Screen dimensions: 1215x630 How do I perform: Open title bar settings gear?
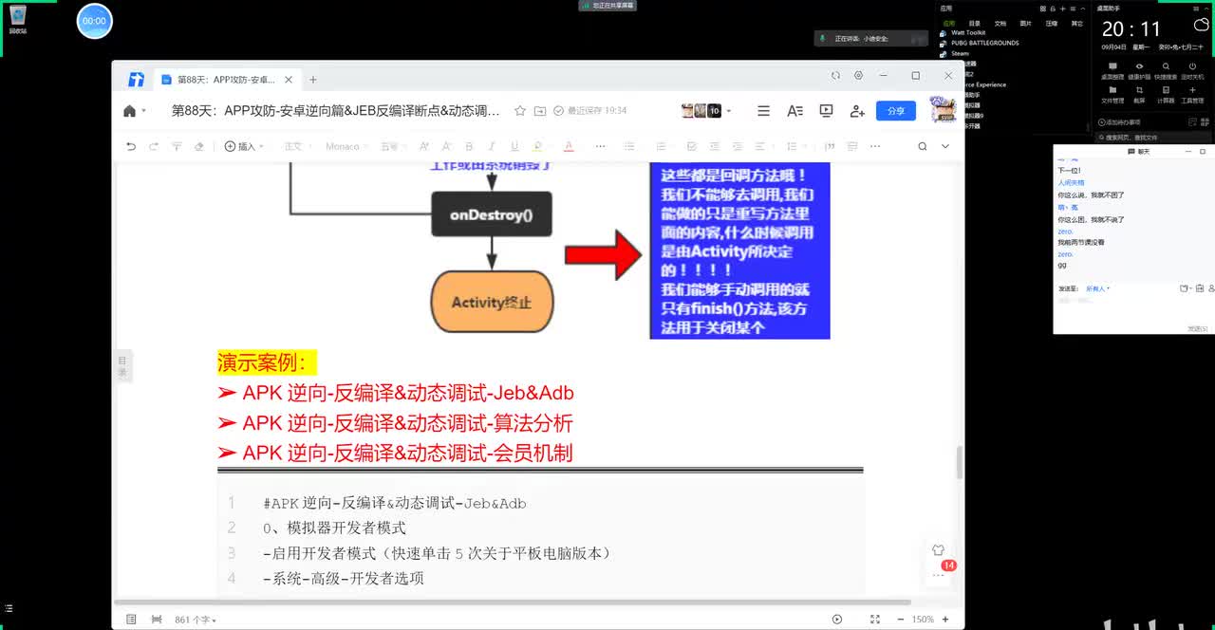point(859,76)
